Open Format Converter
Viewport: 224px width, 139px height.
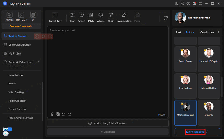[17, 109]
